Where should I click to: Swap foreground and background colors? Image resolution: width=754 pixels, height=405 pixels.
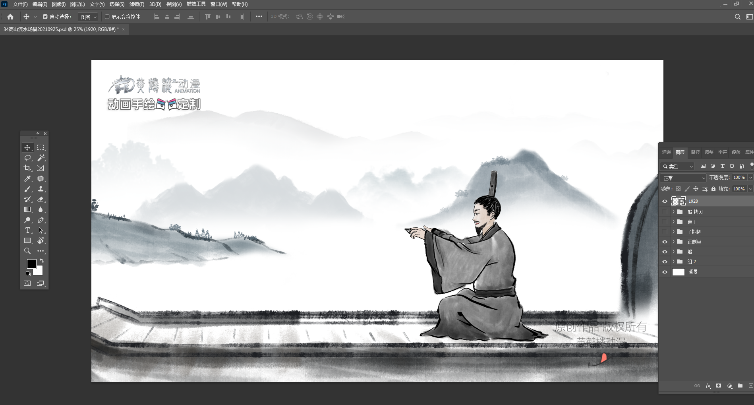[x=42, y=261]
